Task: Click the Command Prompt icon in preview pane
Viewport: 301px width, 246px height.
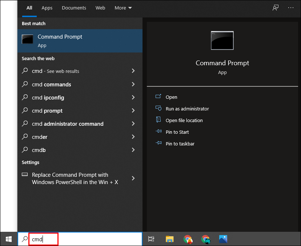Action: (x=222, y=40)
